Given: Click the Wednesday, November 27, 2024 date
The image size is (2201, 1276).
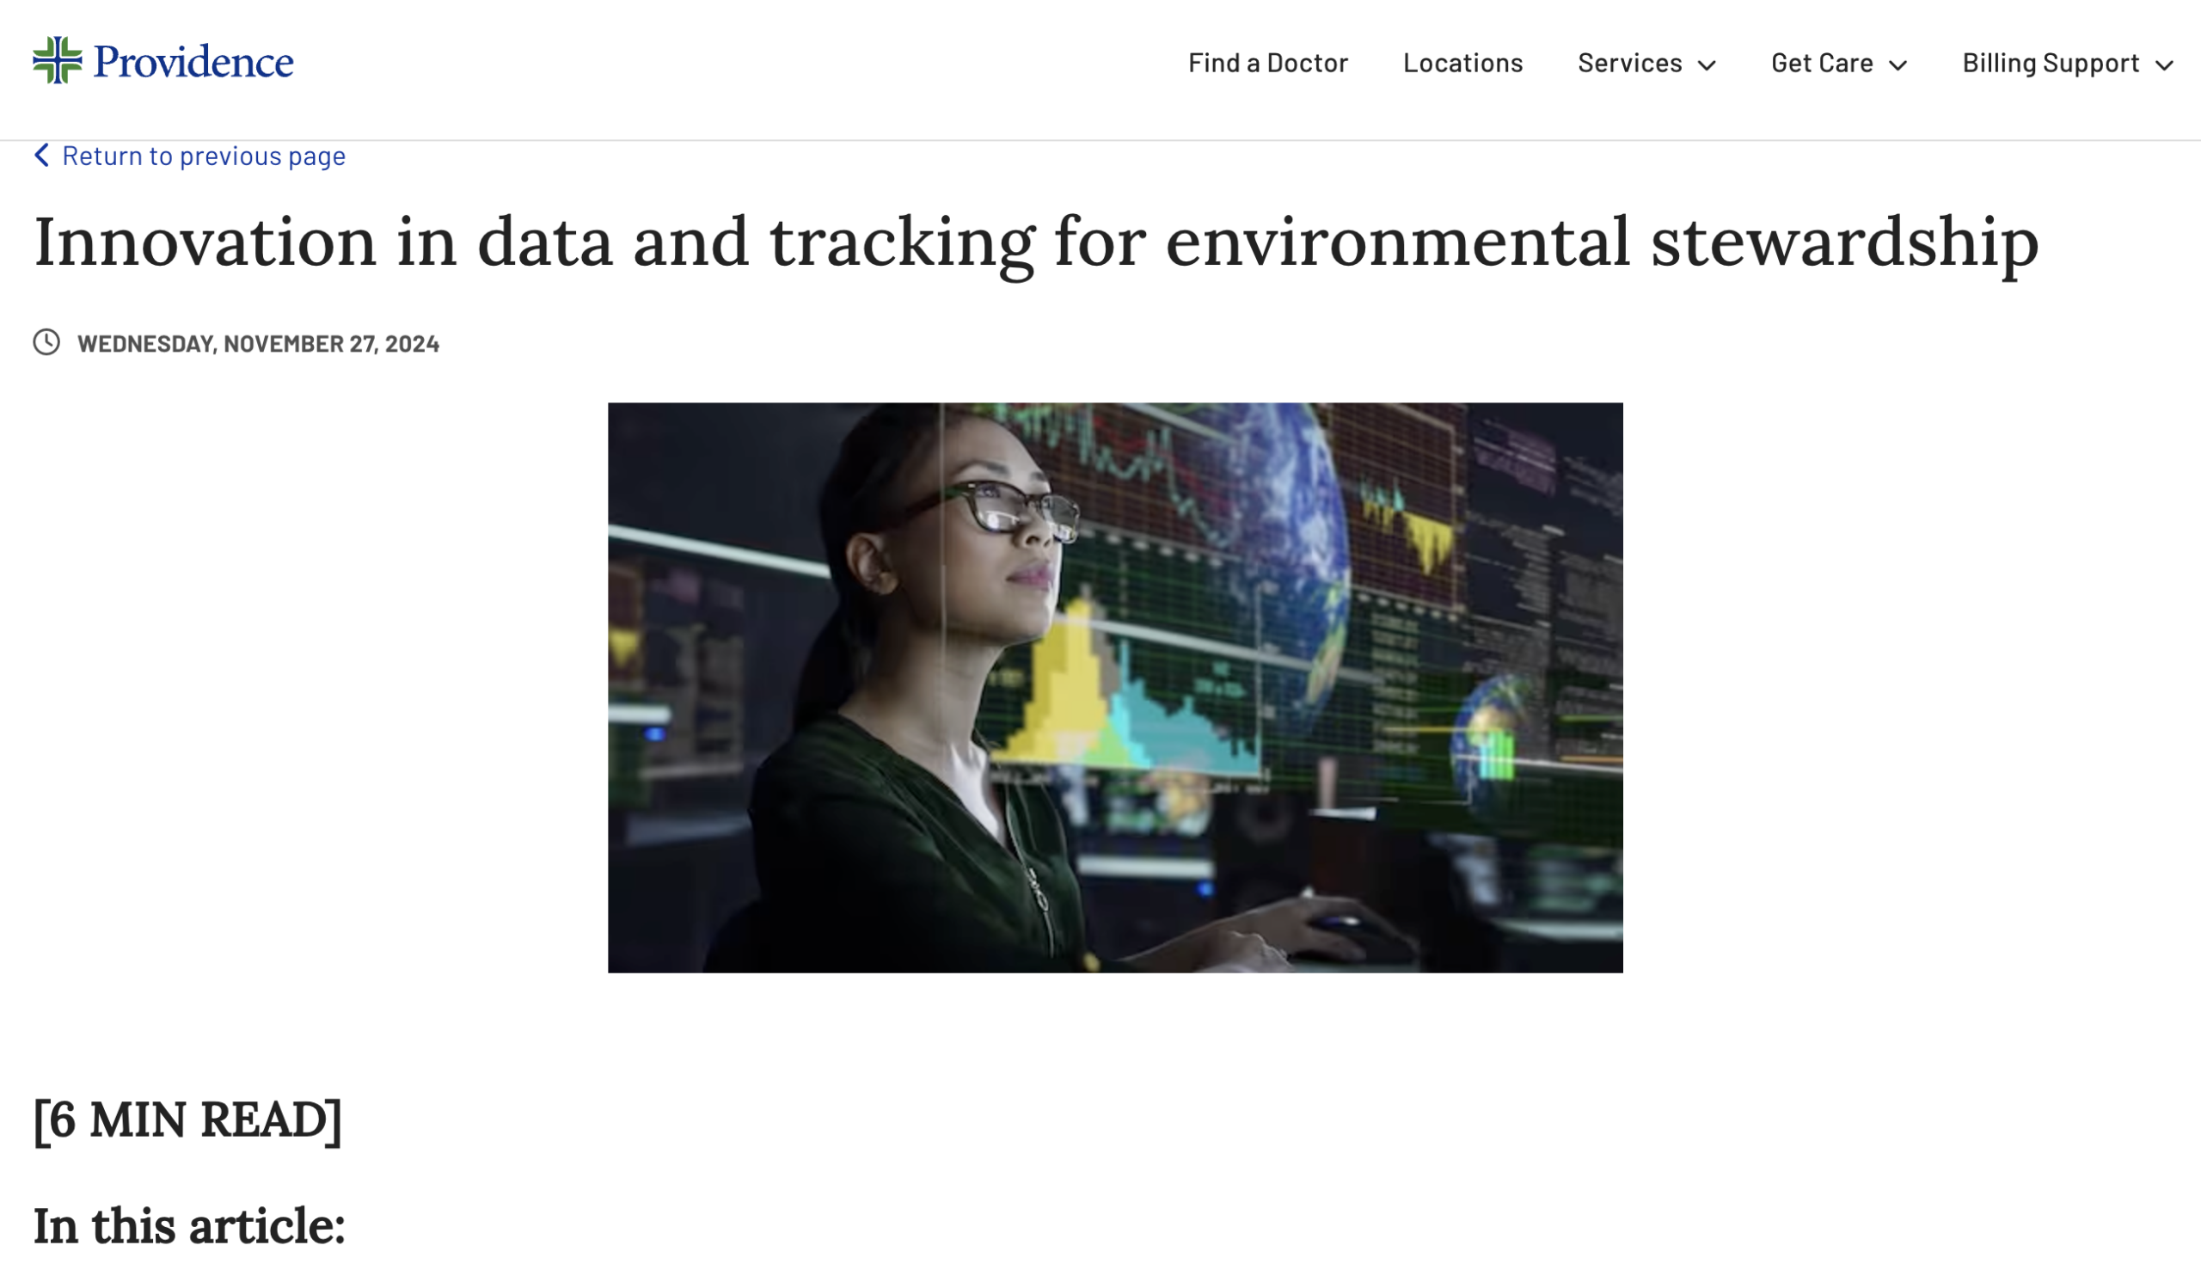Looking at the screenshot, I should pos(258,344).
